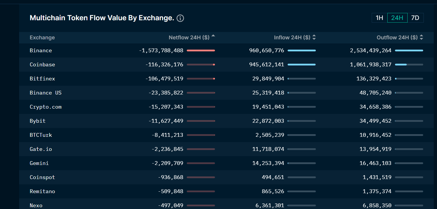437x209 pixels.
Task: Select the 24H timeframe toggle
Action: pos(397,18)
